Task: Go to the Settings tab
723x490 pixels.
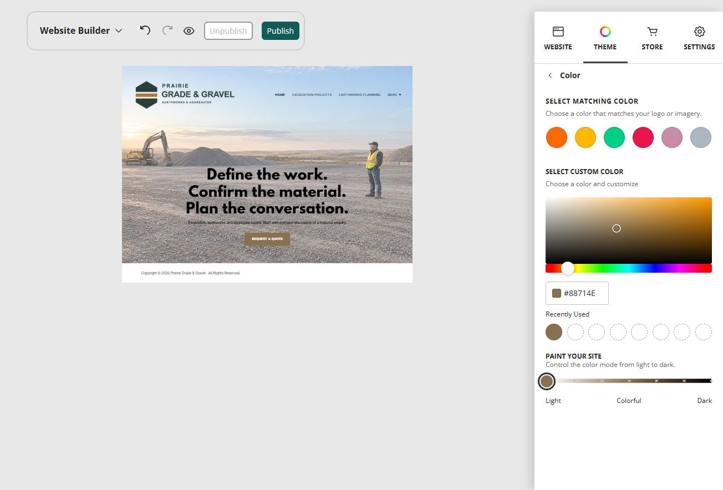Action: 699,39
